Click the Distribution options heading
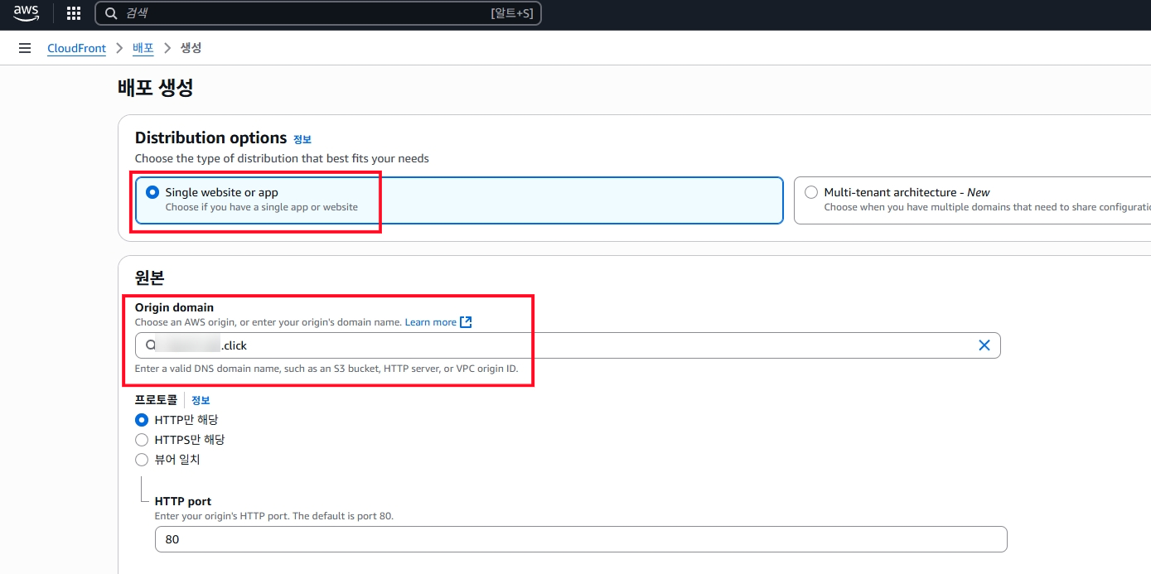Screen dimensions: 1151x574 tap(210, 137)
